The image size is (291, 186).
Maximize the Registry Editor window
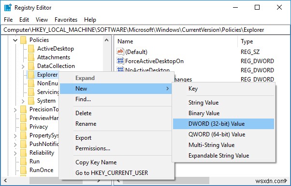click(x=257, y=7)
